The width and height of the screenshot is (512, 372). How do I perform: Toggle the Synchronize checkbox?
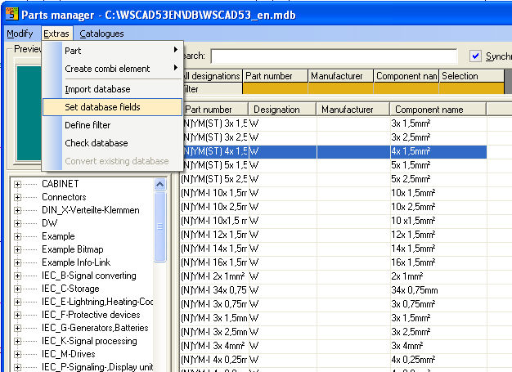[475, 56]
